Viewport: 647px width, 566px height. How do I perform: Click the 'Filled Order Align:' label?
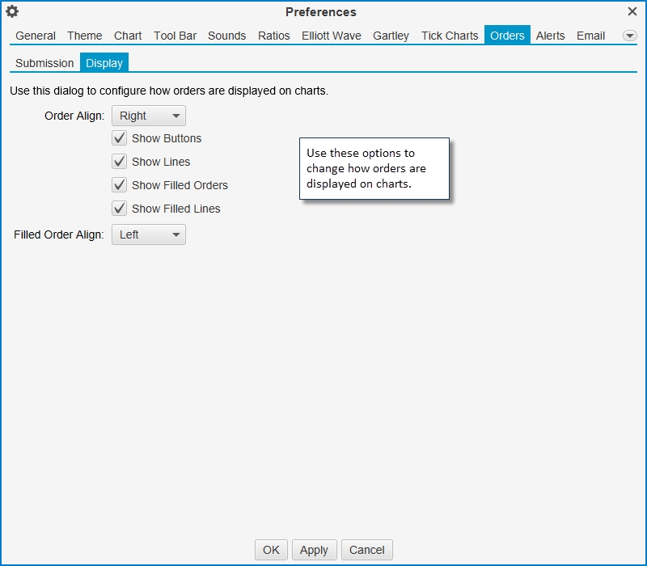coord(59,234)
